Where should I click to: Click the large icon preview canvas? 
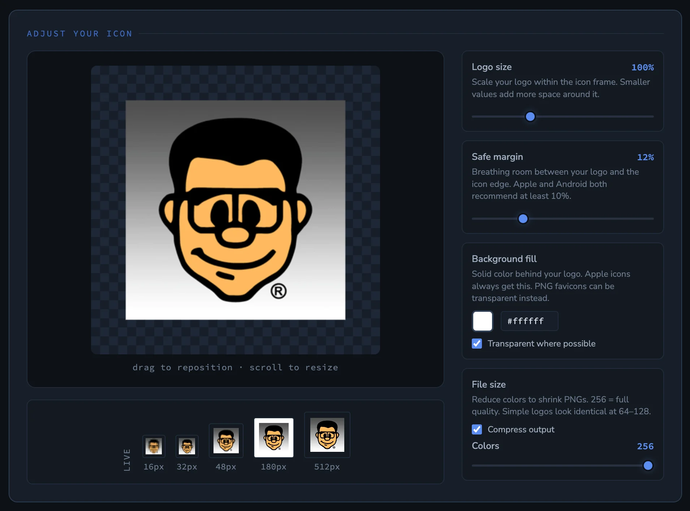(x=235, y=209)
